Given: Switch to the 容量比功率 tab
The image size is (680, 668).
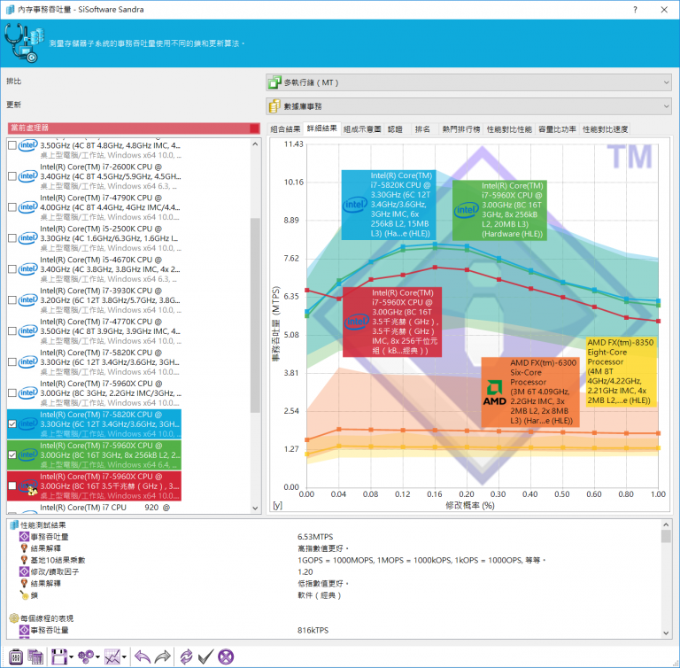Looking at the screenshot, I should click(557, 129).
